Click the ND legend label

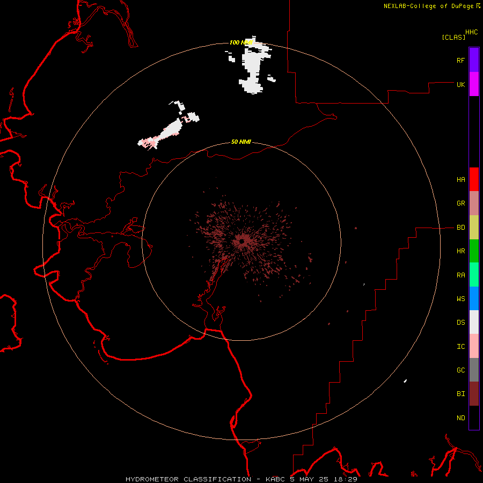click(x=460, y=418)
